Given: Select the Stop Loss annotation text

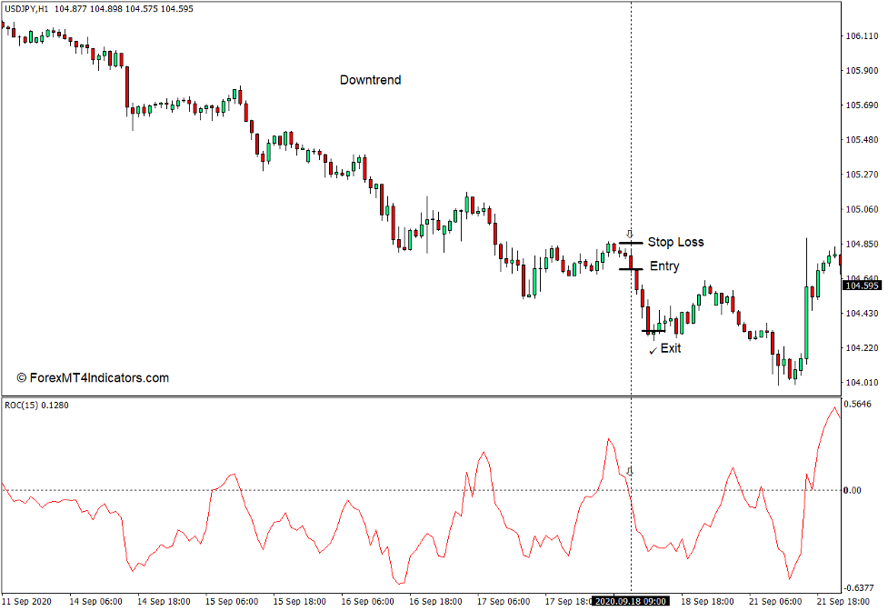Looking at the screenshot, I should pyautogui.click(x=676, y=242).
